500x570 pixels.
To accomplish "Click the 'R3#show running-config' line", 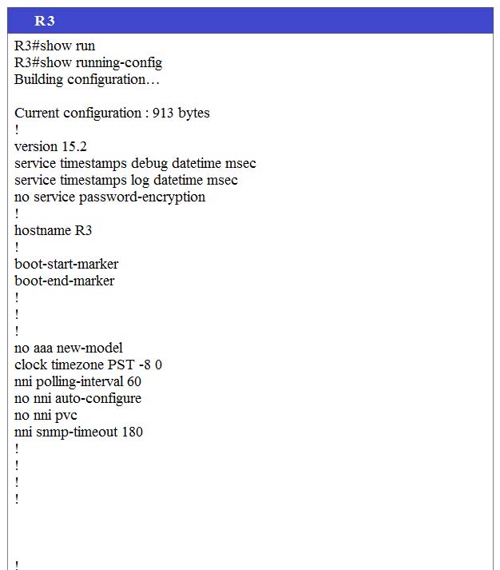I will click(88, 63).
